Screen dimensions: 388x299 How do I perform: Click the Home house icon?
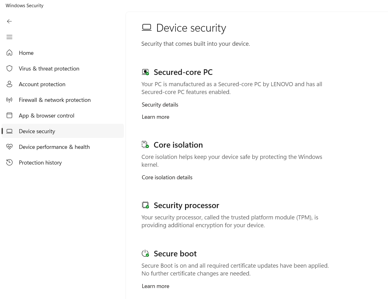(x=9, y=53)
